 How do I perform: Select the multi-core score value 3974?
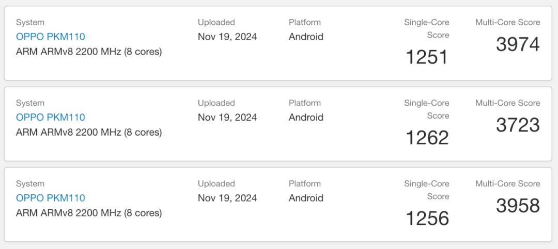[518, 44]
